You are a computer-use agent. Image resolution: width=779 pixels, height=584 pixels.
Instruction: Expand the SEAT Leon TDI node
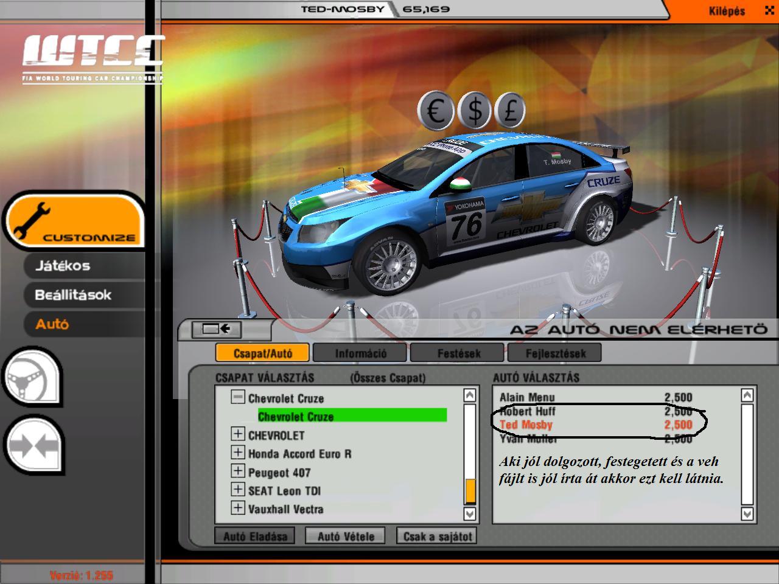point(237,490)
